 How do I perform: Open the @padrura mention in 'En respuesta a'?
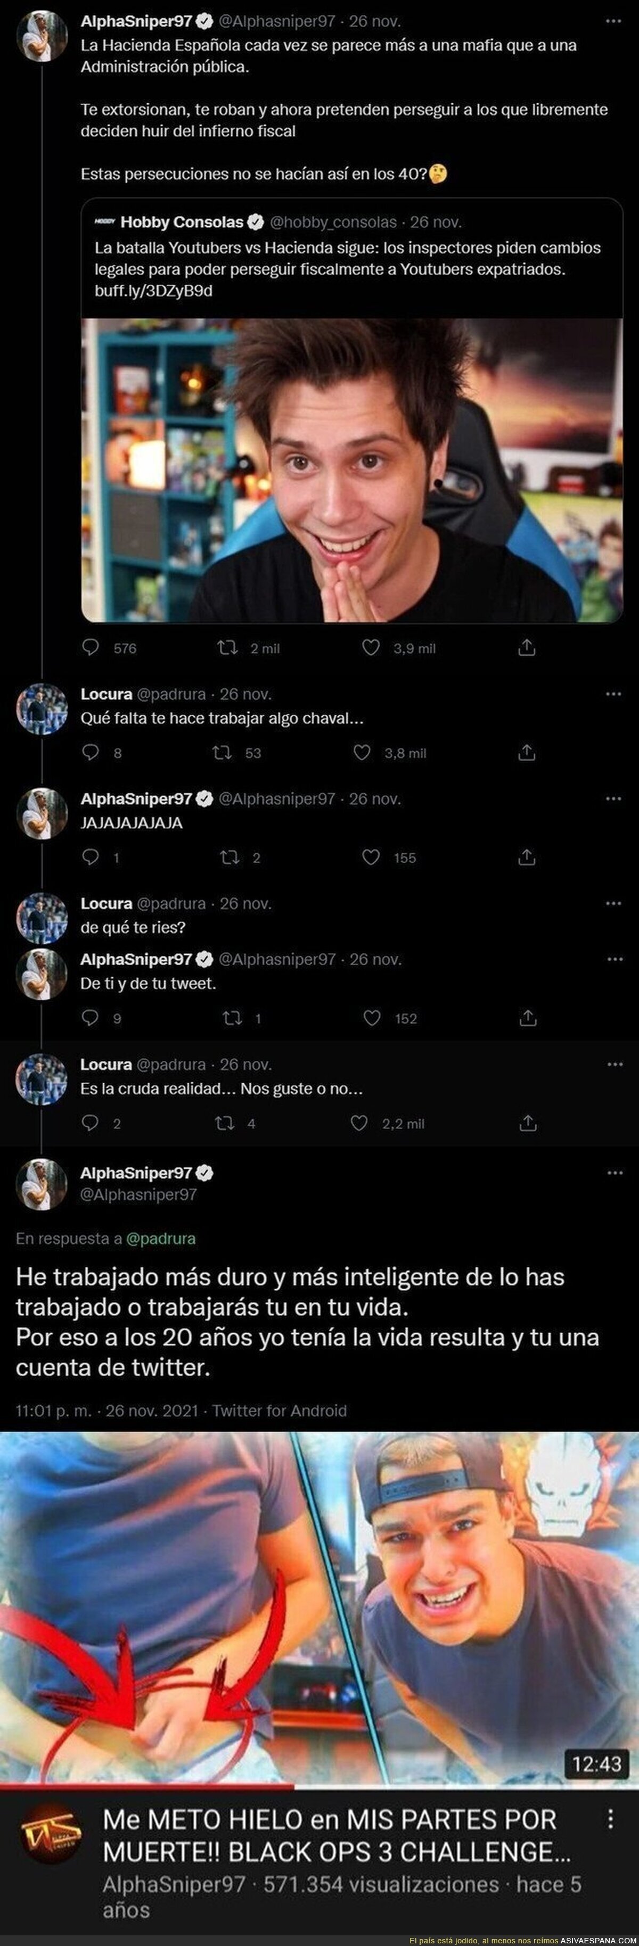[x=161, y=1238]
